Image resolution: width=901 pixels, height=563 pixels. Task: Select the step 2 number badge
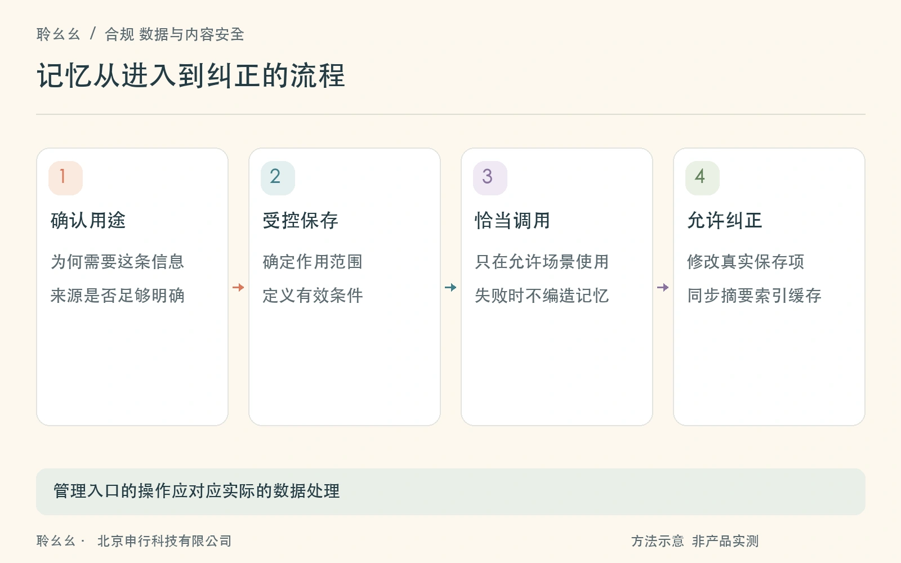pyautogui.click(x=278, y=178)
